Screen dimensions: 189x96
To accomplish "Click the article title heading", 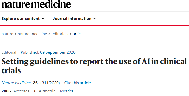I will (x=94, y=66).
